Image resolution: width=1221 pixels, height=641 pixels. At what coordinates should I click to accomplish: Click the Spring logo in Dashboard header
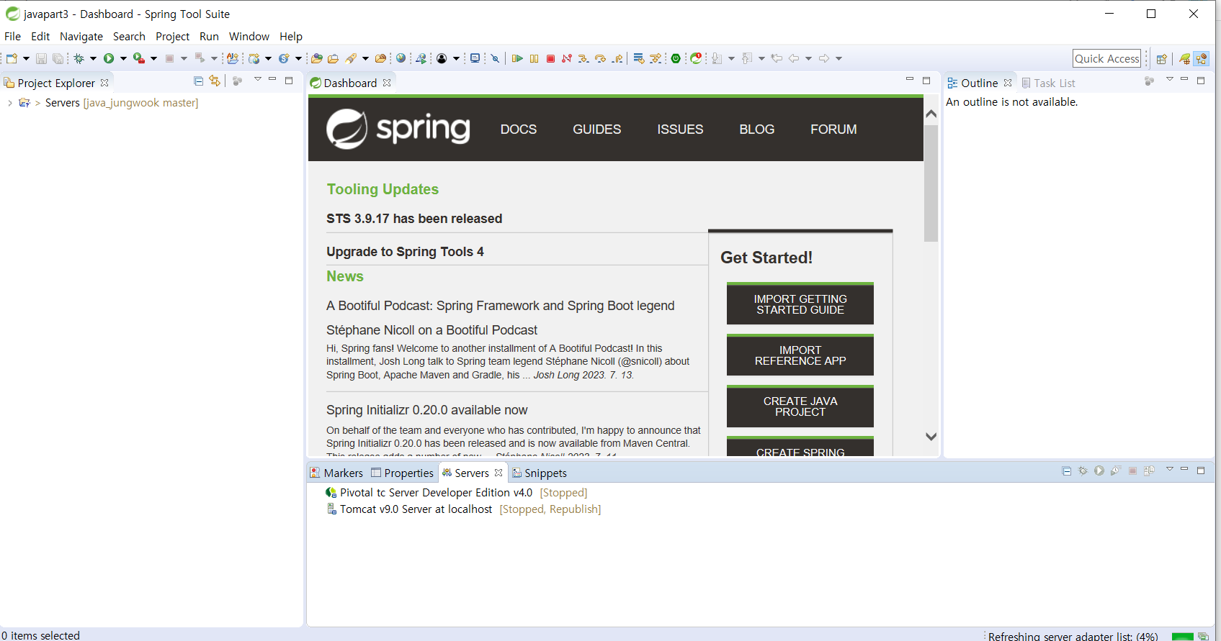click(398, 129)
